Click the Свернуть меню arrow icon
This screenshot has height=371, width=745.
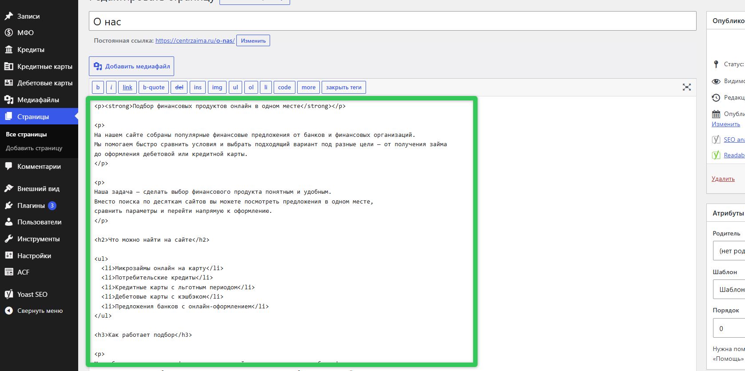(x=8, y=311)
